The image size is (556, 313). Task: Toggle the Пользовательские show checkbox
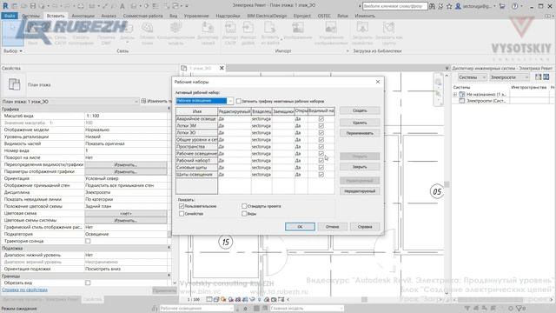tap(182, 206)
